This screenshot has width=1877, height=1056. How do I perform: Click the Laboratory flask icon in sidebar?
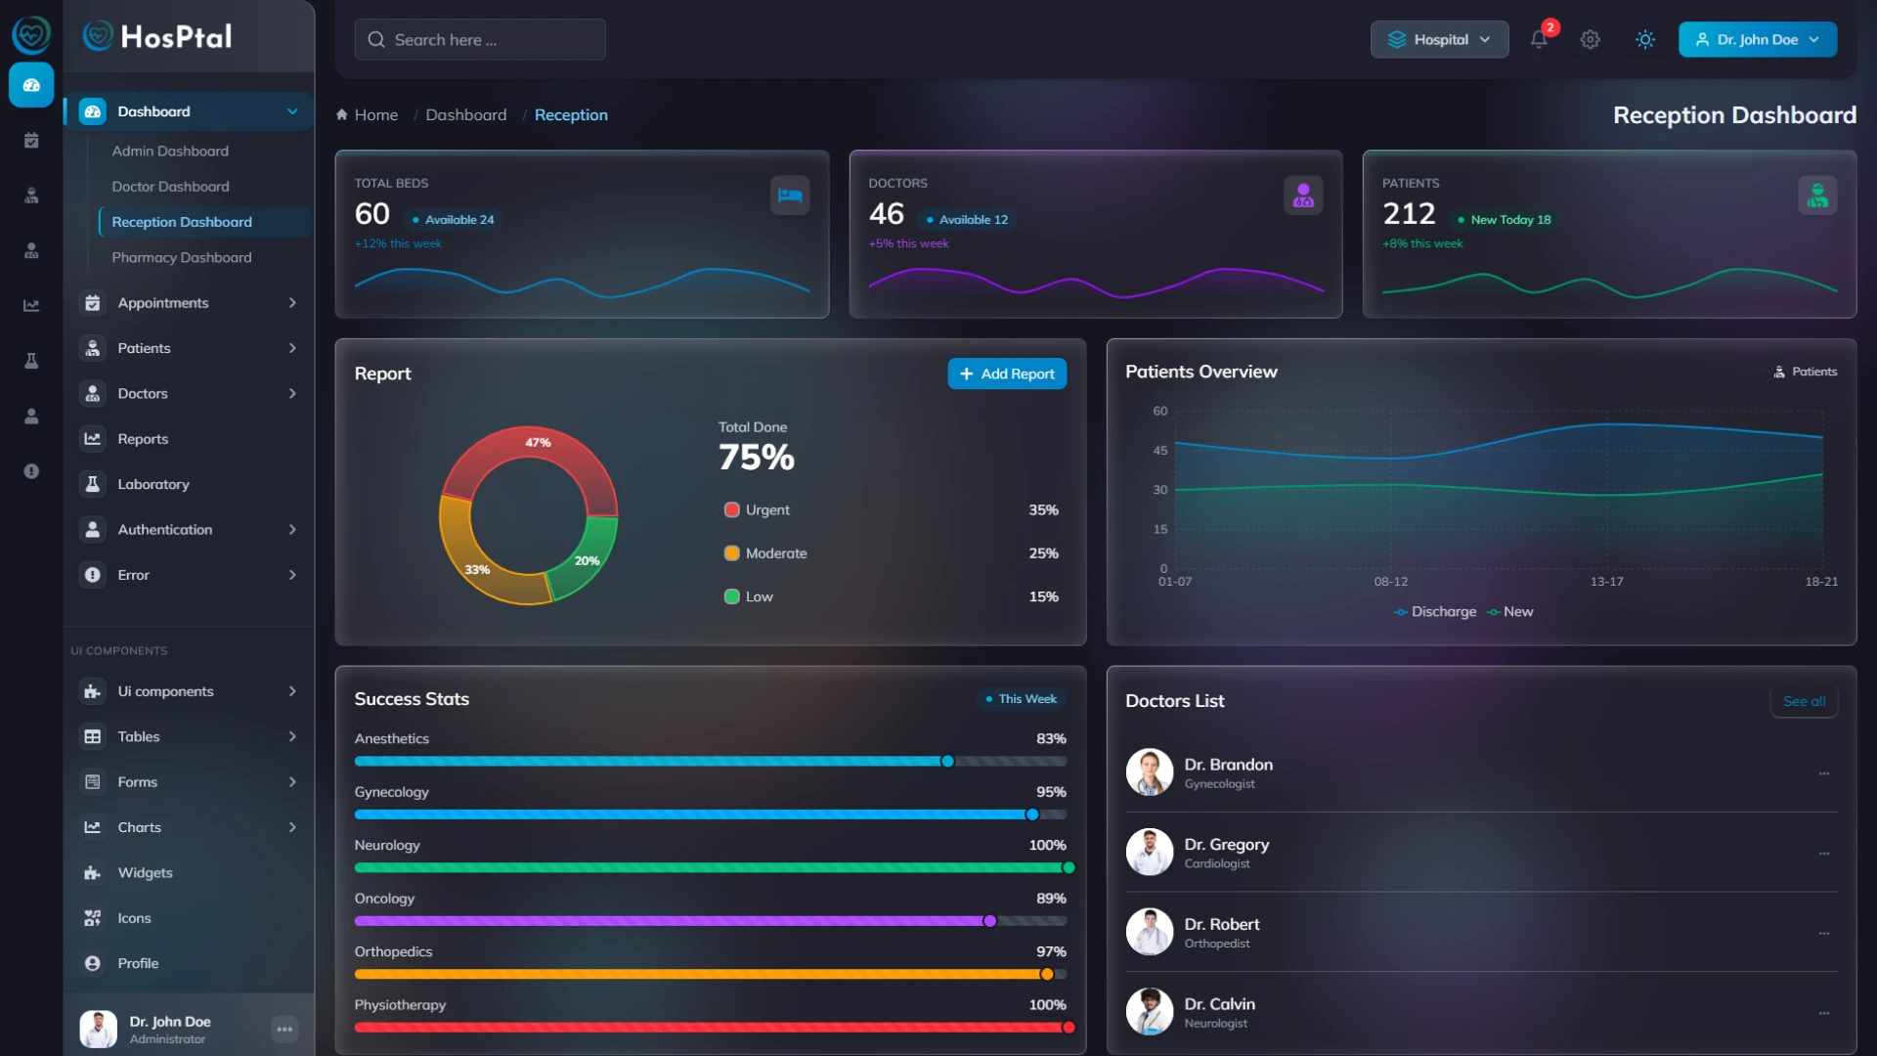coord(93,484)
